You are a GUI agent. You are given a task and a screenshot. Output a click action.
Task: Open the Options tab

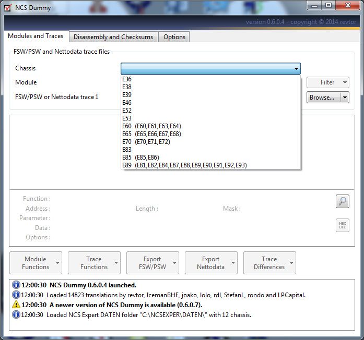point(174,37)
